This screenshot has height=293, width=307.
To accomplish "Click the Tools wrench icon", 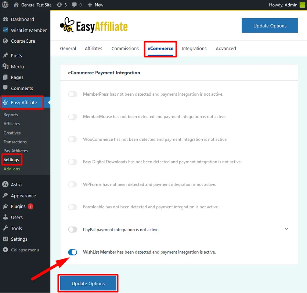I will point(6,228).
